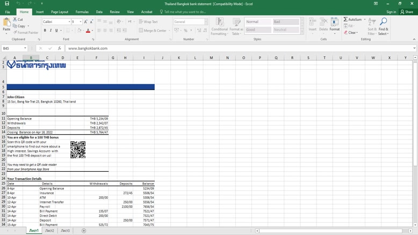Open the Name Box dropdown arrow
Viewport: 418px width, 235px height.
click(25, 48)
